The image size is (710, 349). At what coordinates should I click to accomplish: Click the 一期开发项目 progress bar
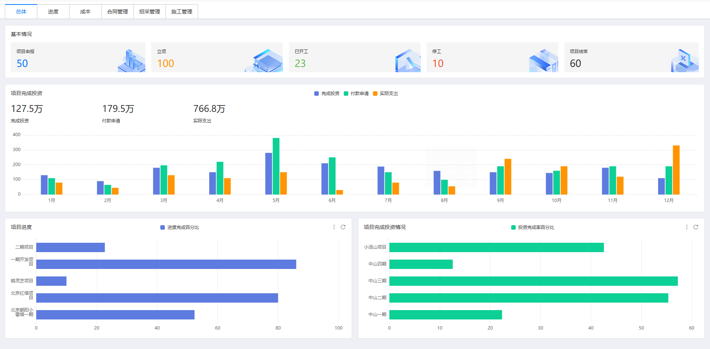(x=166, y=264)
